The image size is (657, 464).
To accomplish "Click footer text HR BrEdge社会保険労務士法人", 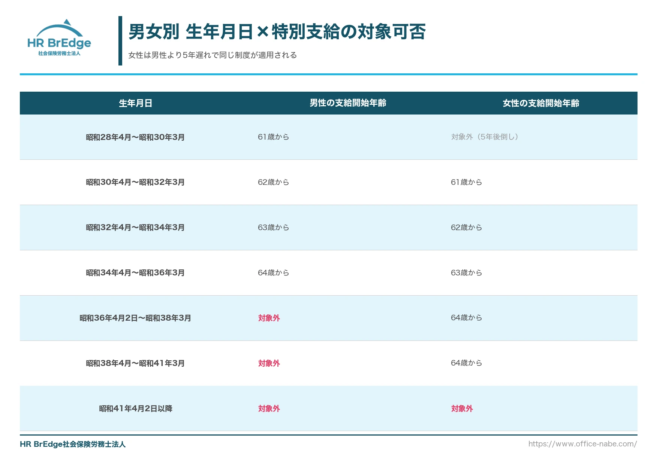I will 73,444.
